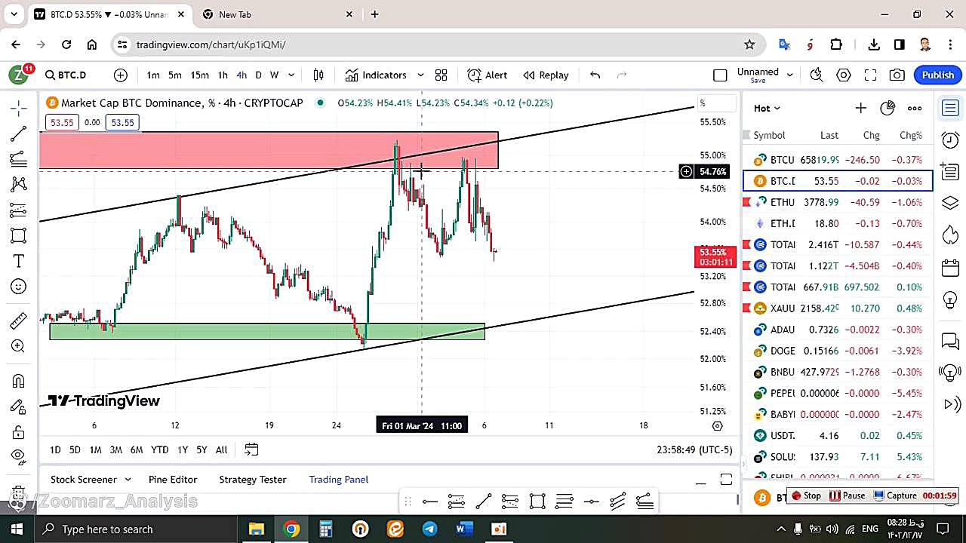Select the rectangle shape tool
Viewport: 966px width, 543px height.
19,236
